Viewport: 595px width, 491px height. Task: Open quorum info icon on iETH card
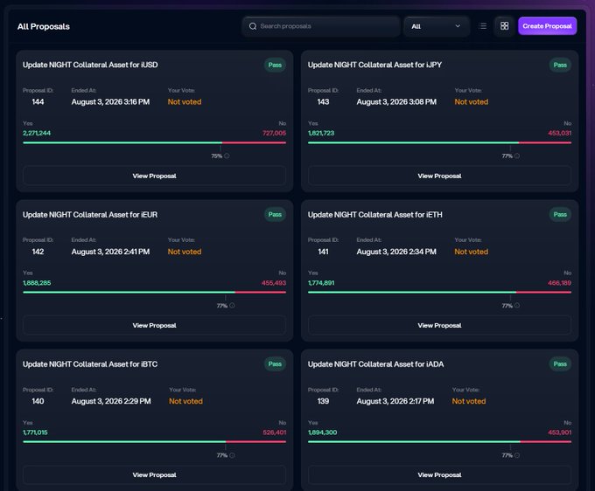(x=517, y=306)
